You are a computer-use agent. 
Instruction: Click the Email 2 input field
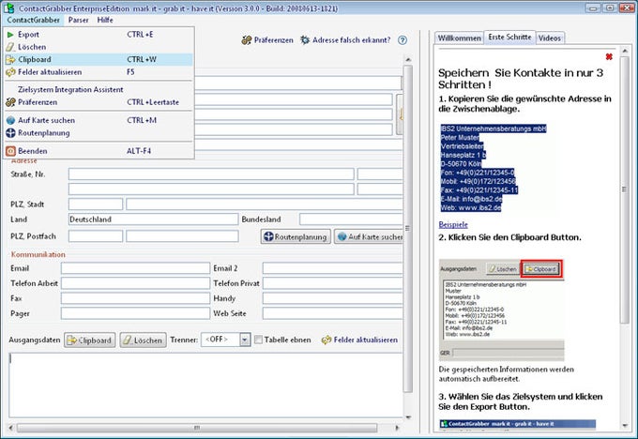[x=333, y=268]
